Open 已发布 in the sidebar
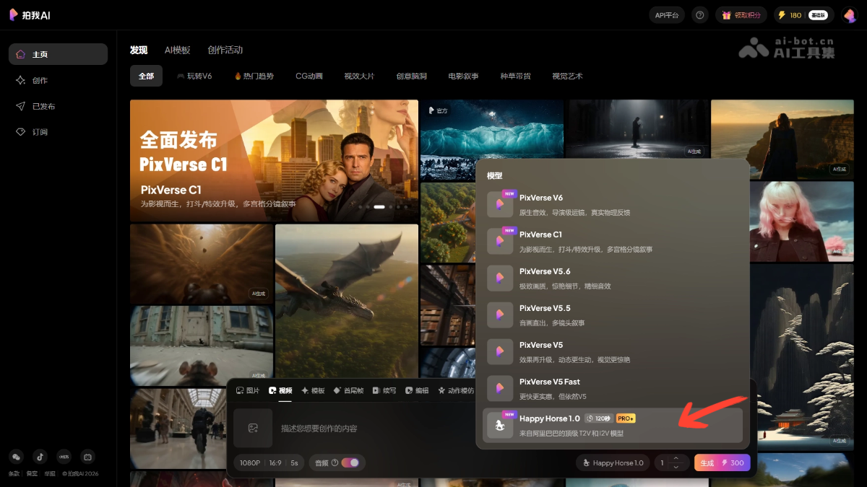This screenshot has height=487, width=867. (x=58, y=106)
